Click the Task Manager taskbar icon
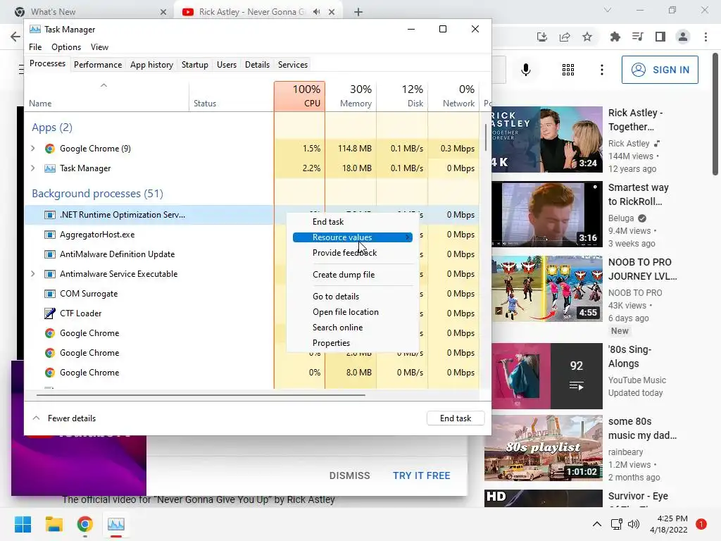Screen dimensions: 721x541 (x=116, y=524)
